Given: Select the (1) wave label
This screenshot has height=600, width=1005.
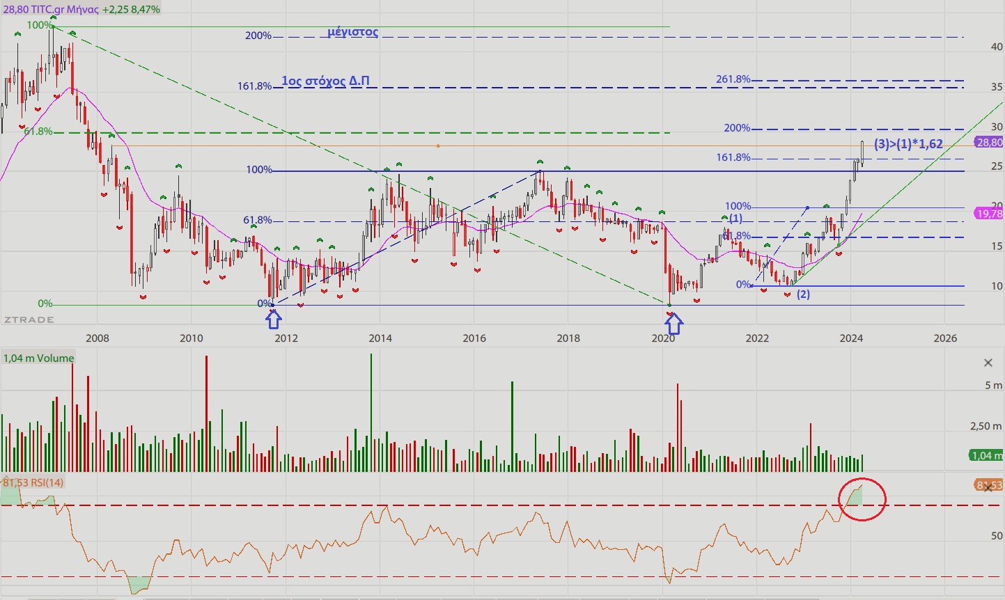Looking at the screenshot, I should (735, 219).
